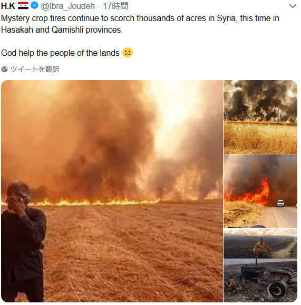301x305 pixels.
Task: Open the roadside fire with van photo
Action: pyautogui.click(x=260, y=191)
